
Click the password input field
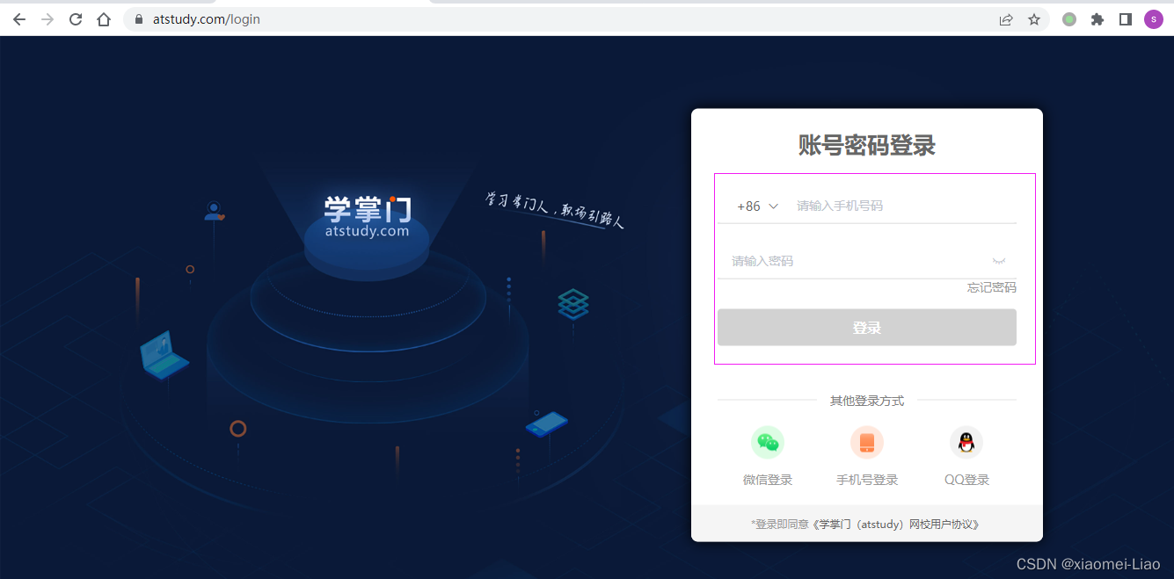[853, 261]
